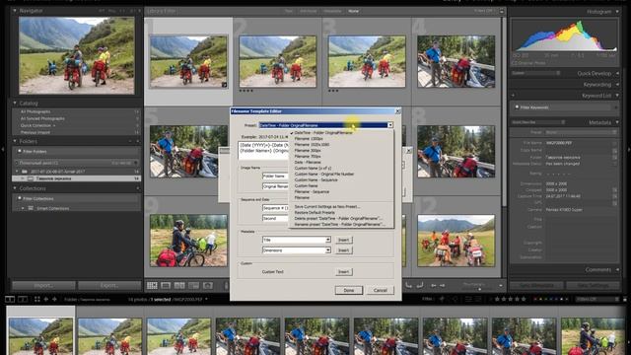Viewport: 631px width, 355px height.
Task: Switch to Survey view icon in toolbar
Action: [193, 285]
